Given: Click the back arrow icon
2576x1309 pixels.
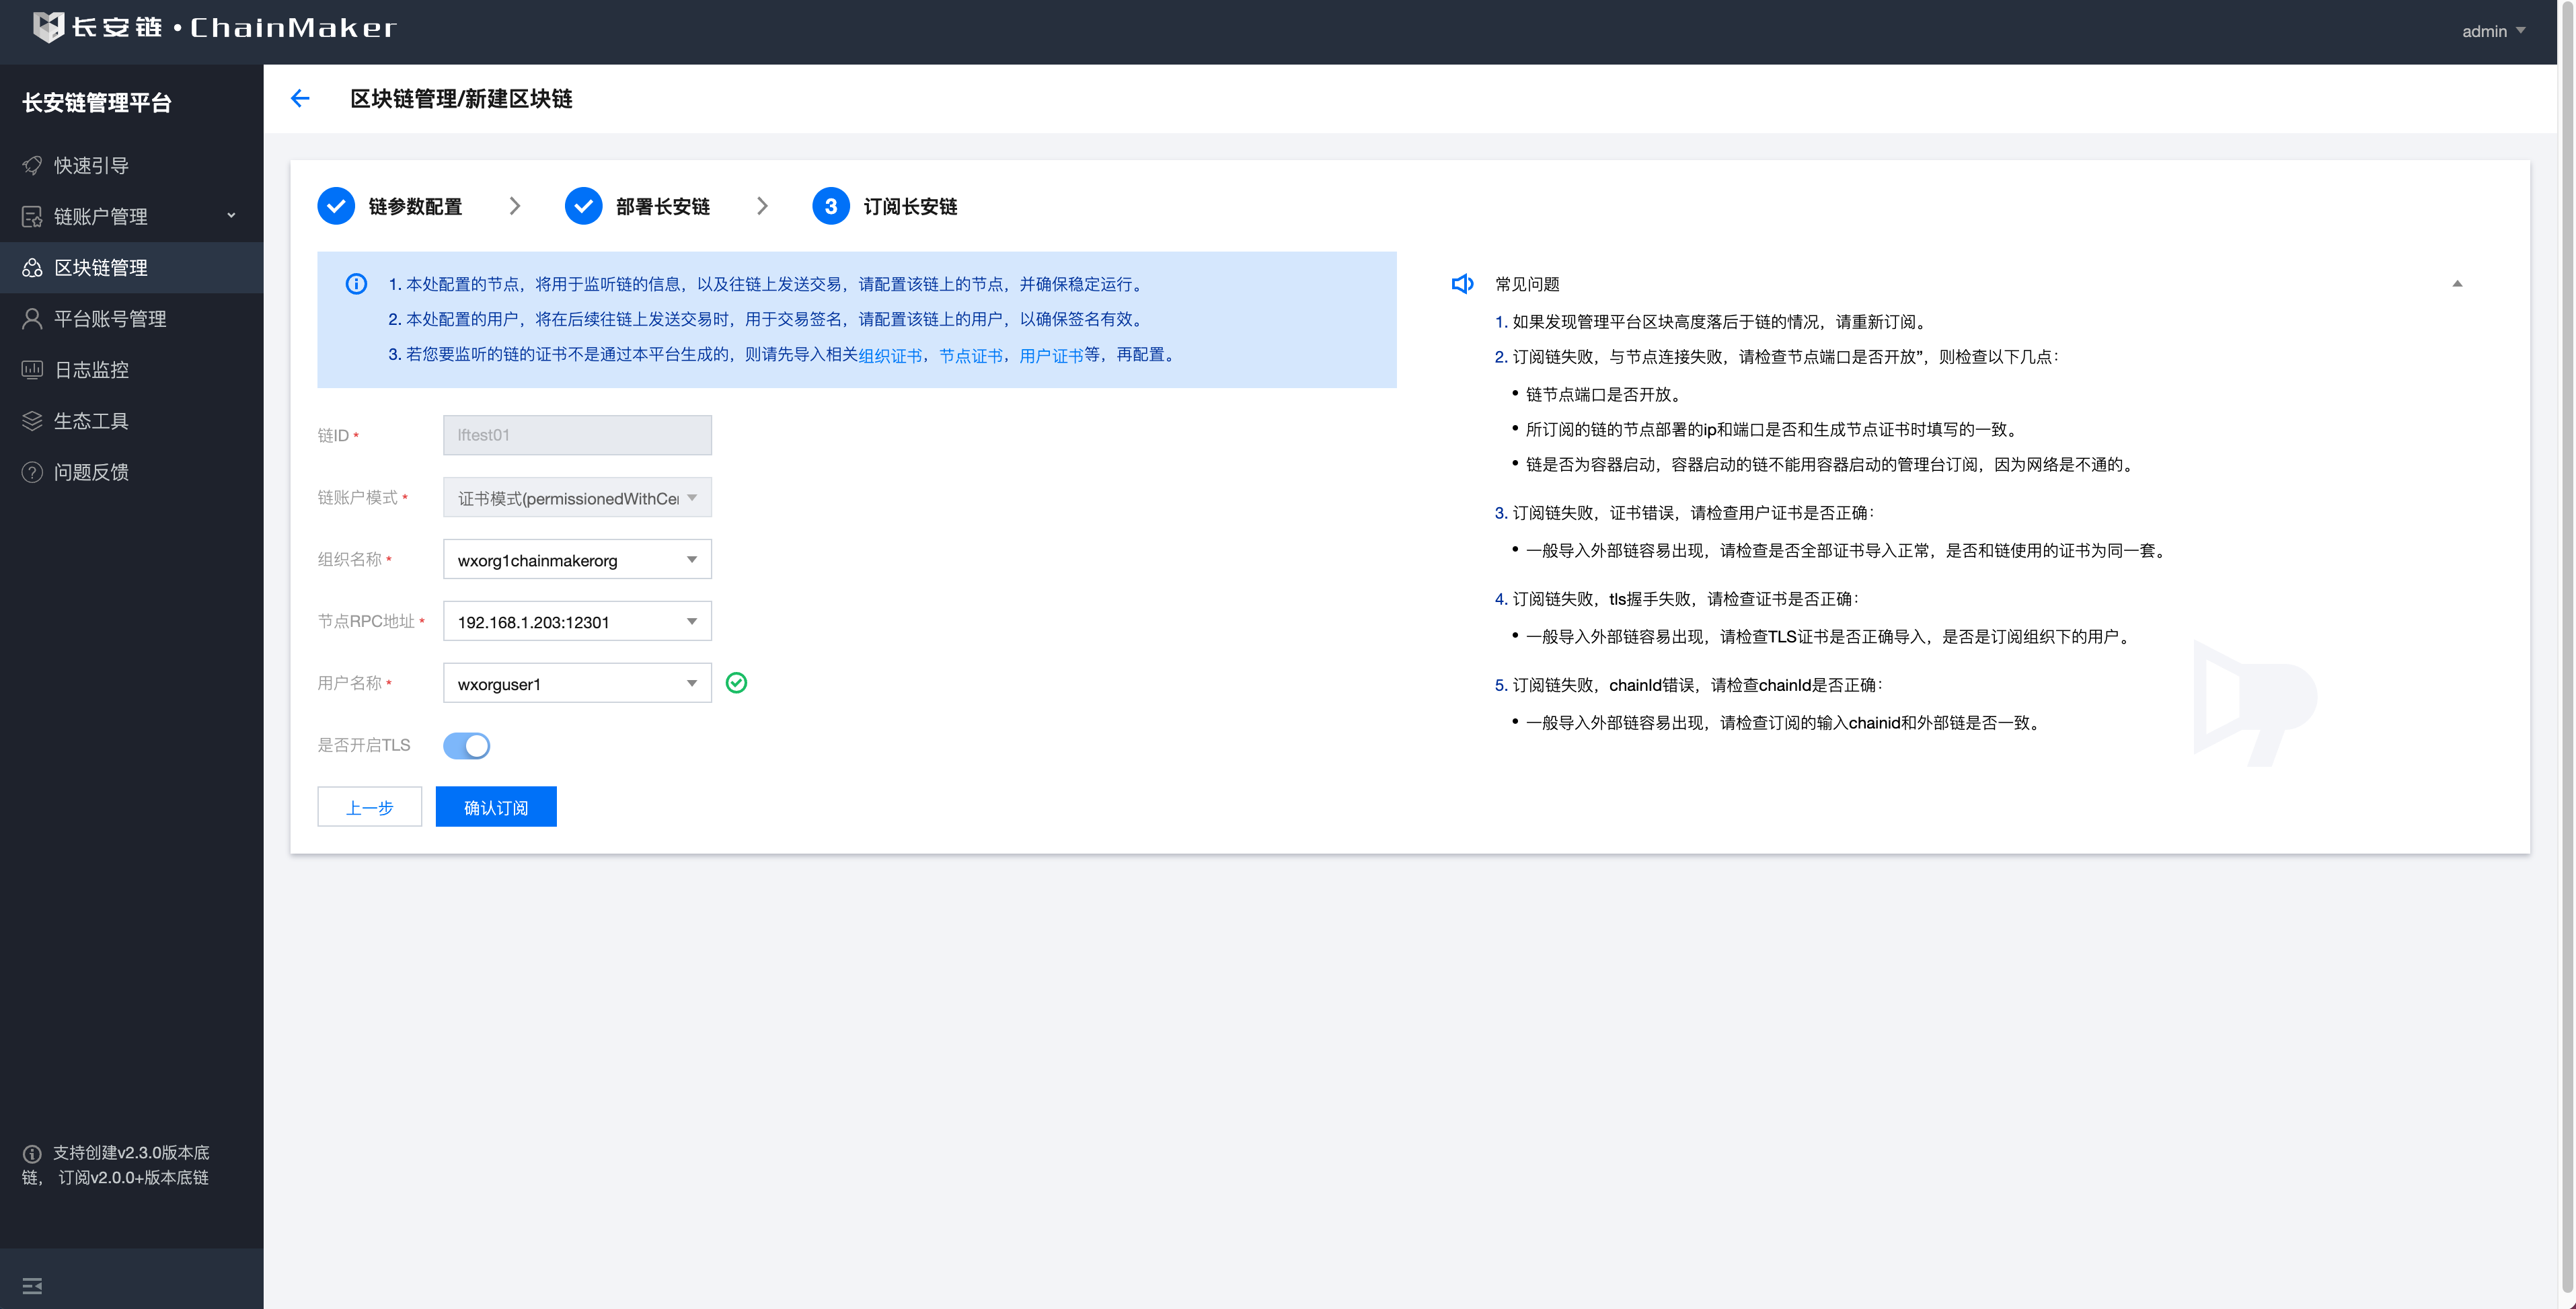Looking at the screenshot, I should 300,98.
